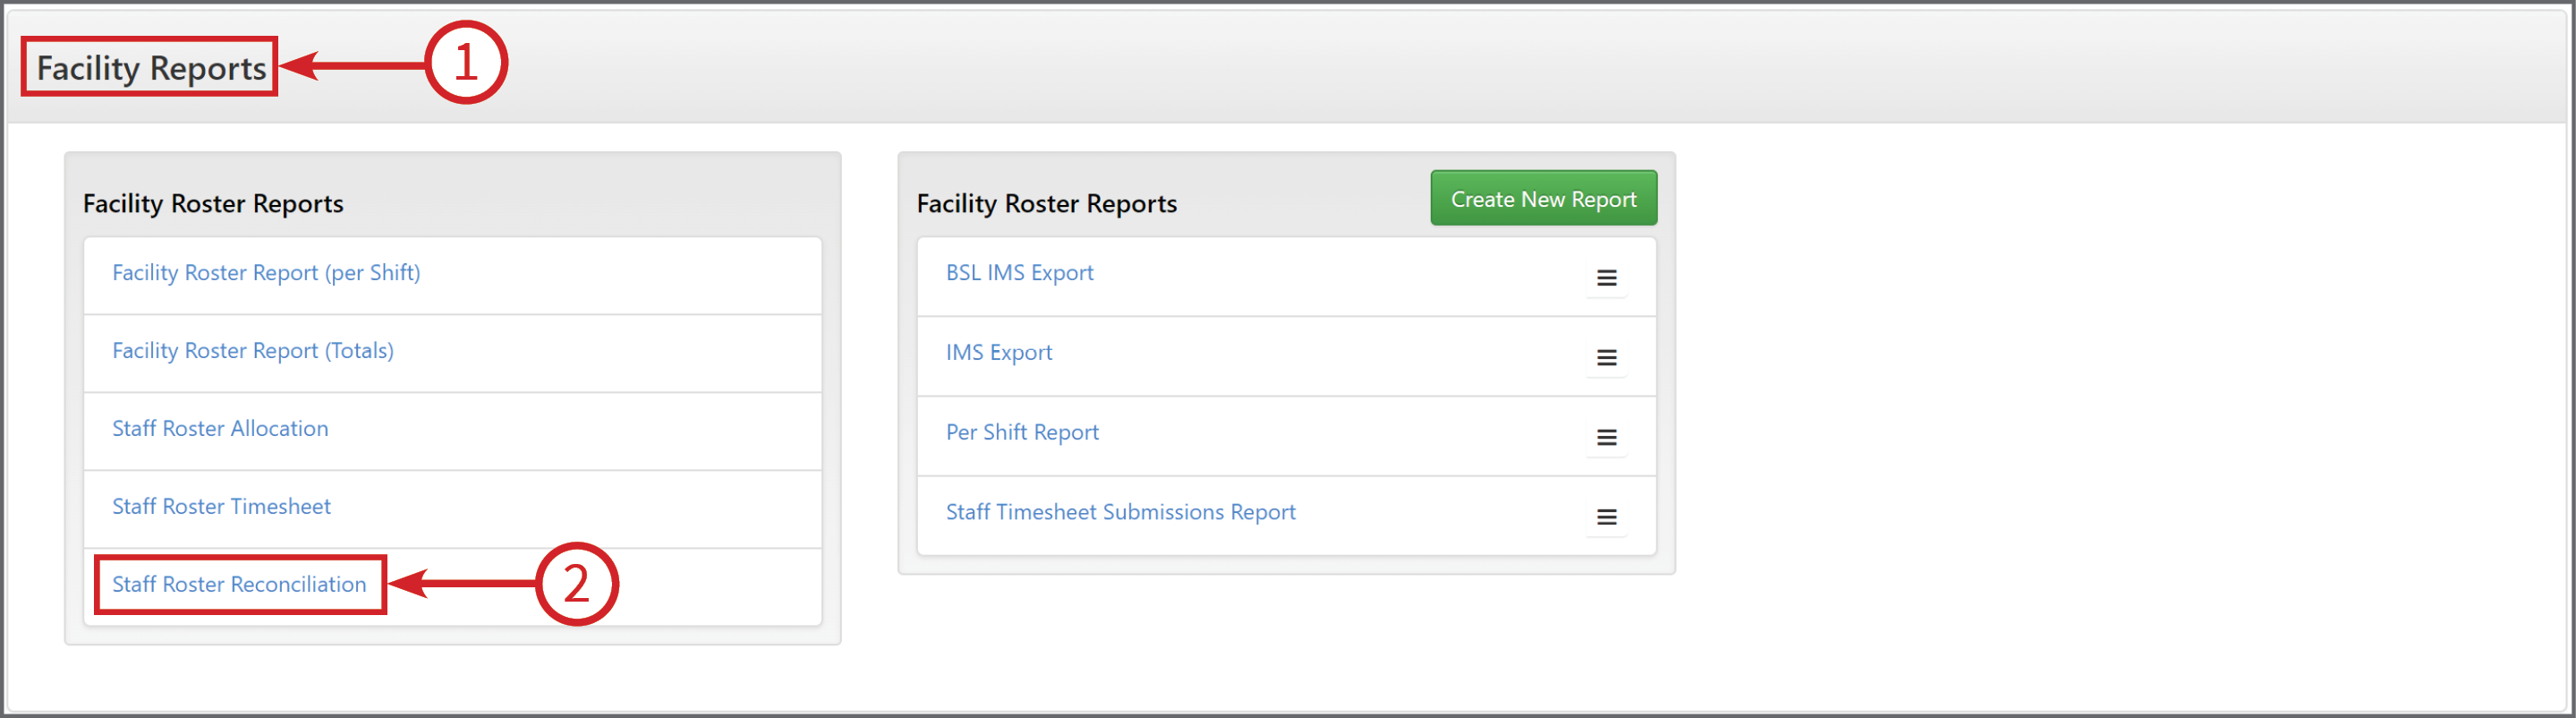Open the Per Shift Report hamburger menu

[1606, 438]
